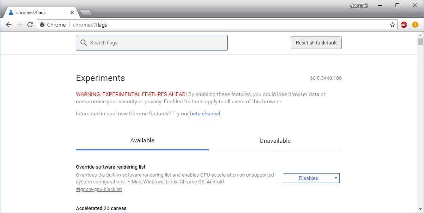Click the scrollbar down arrow
Screen dimensions: 424x213
click(420, 209)
